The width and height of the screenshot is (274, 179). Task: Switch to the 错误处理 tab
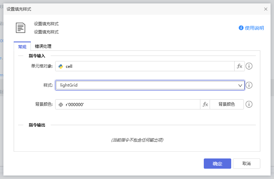tap(43, 46)
